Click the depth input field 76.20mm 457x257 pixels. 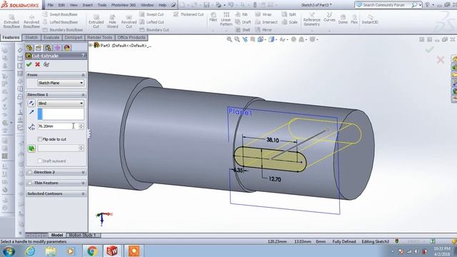58,126
